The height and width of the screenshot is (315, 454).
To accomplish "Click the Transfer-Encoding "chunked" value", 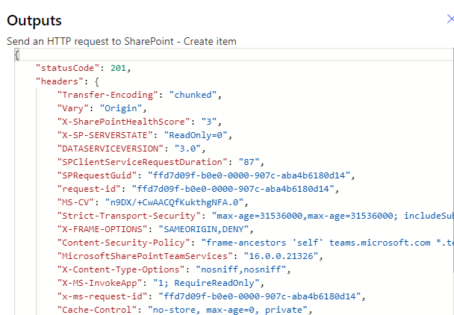I will tap(193, 95).
